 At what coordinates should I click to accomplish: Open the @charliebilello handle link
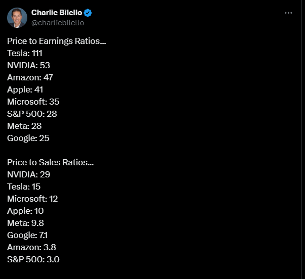pyautogui.click(x=58, y=23)
